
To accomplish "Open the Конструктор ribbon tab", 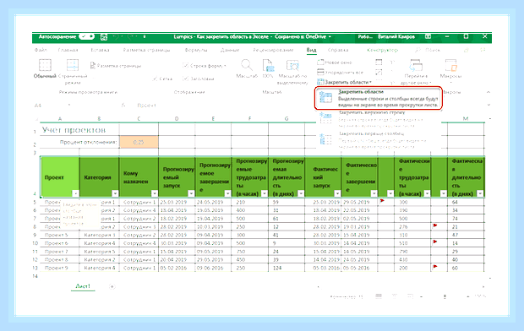I will [383, 50].
